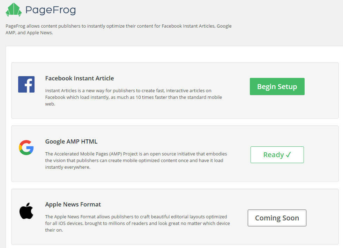The height and width of the screenshot is (248, 343).
Task: Click the green PageFrog frog logo
Action: [x=14, y=10]
